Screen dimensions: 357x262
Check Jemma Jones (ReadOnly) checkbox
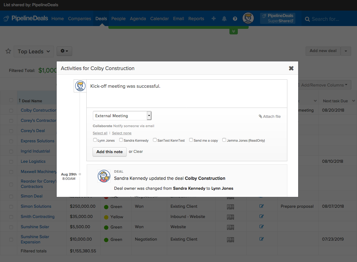coord(224,140)
